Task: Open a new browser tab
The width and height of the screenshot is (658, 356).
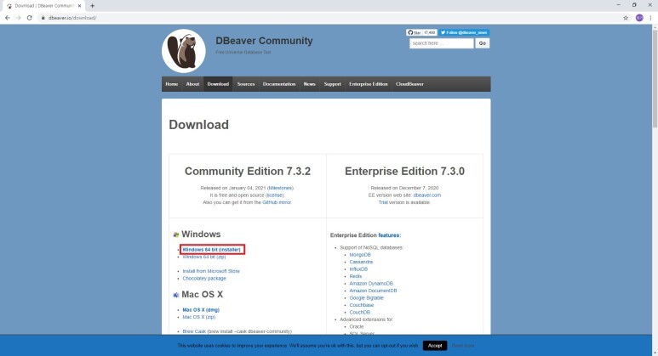Action: click(92, 6)
